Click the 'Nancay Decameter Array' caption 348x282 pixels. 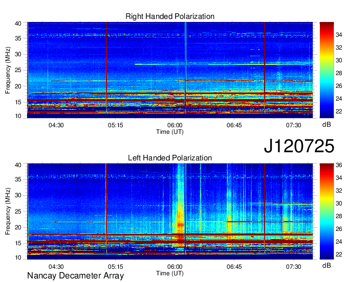[75, 276]
